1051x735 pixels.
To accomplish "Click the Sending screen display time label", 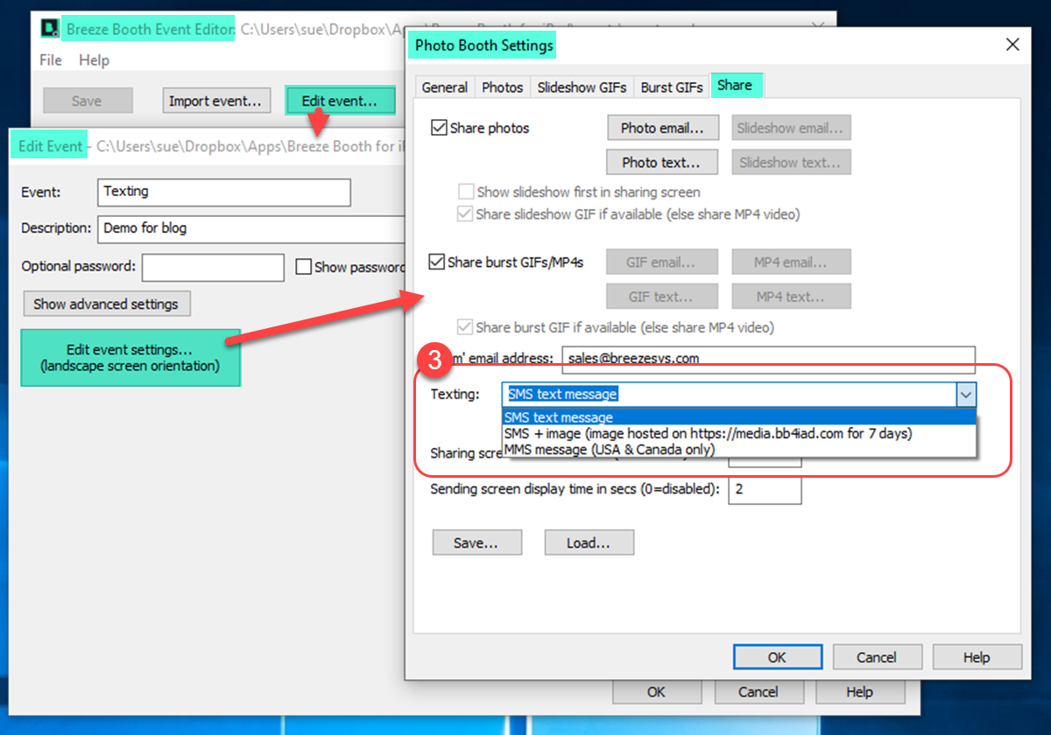I will tap(575, 489).
